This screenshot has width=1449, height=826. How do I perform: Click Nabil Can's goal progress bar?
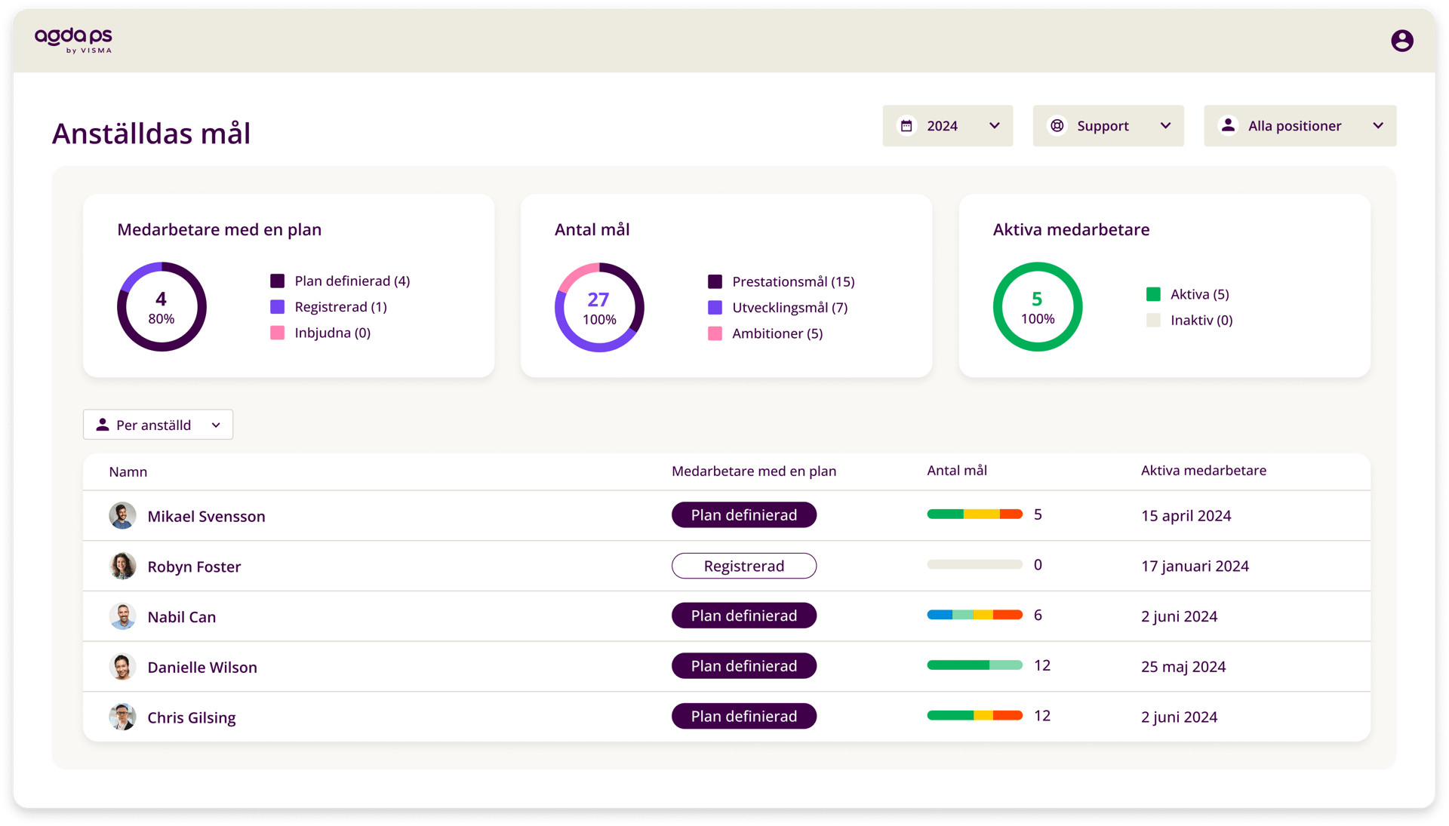pos(974,615)
